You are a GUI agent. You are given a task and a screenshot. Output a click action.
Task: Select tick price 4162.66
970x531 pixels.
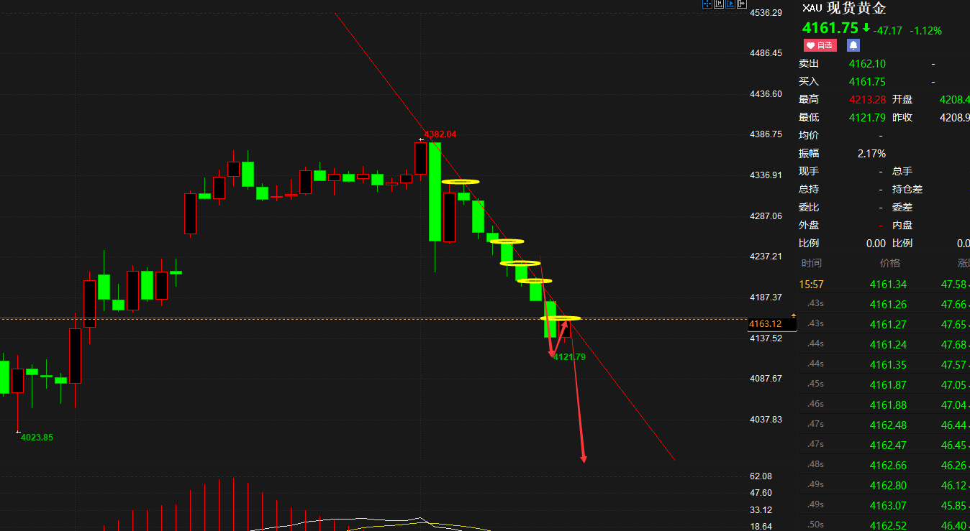coord(888,466)
